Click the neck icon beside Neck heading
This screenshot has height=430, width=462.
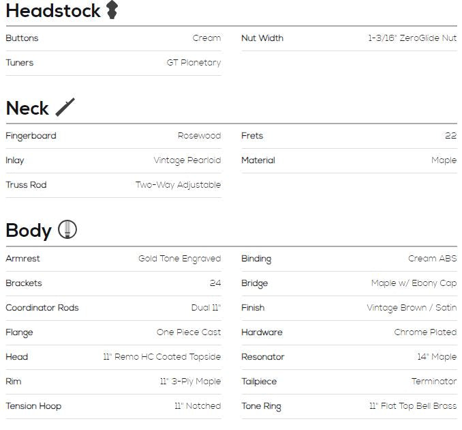[x=65, y=107]
